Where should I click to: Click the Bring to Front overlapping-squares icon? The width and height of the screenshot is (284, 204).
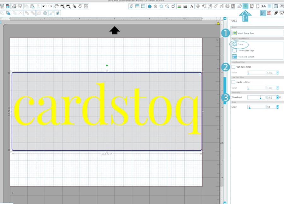pos(8,13)
